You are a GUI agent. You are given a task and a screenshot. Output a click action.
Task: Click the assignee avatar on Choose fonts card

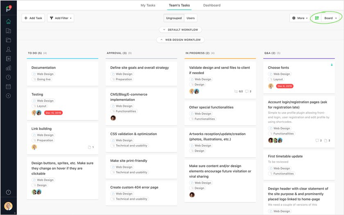[271, 86]
